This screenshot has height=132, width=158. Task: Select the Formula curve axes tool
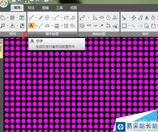tap(95, 18)
